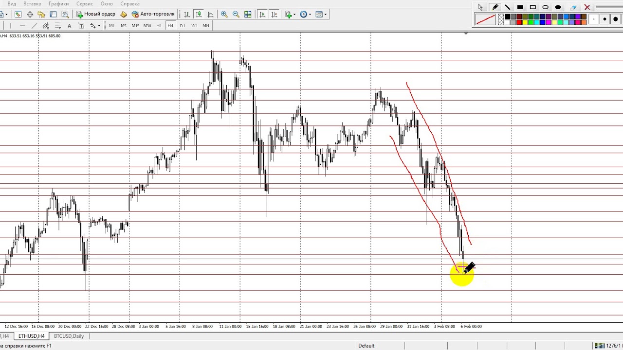623x350 pixels.
Task: Select the vertical line drawing tool
Action: (x=10, y=26)
